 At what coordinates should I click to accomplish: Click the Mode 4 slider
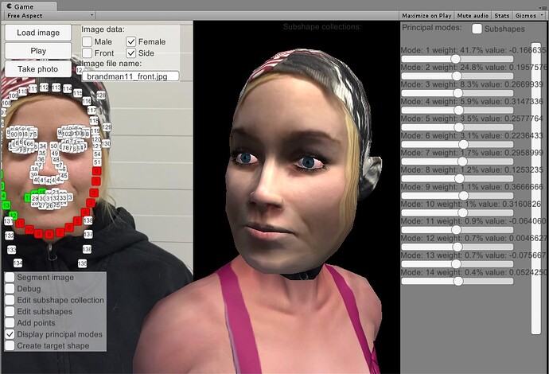457,111
